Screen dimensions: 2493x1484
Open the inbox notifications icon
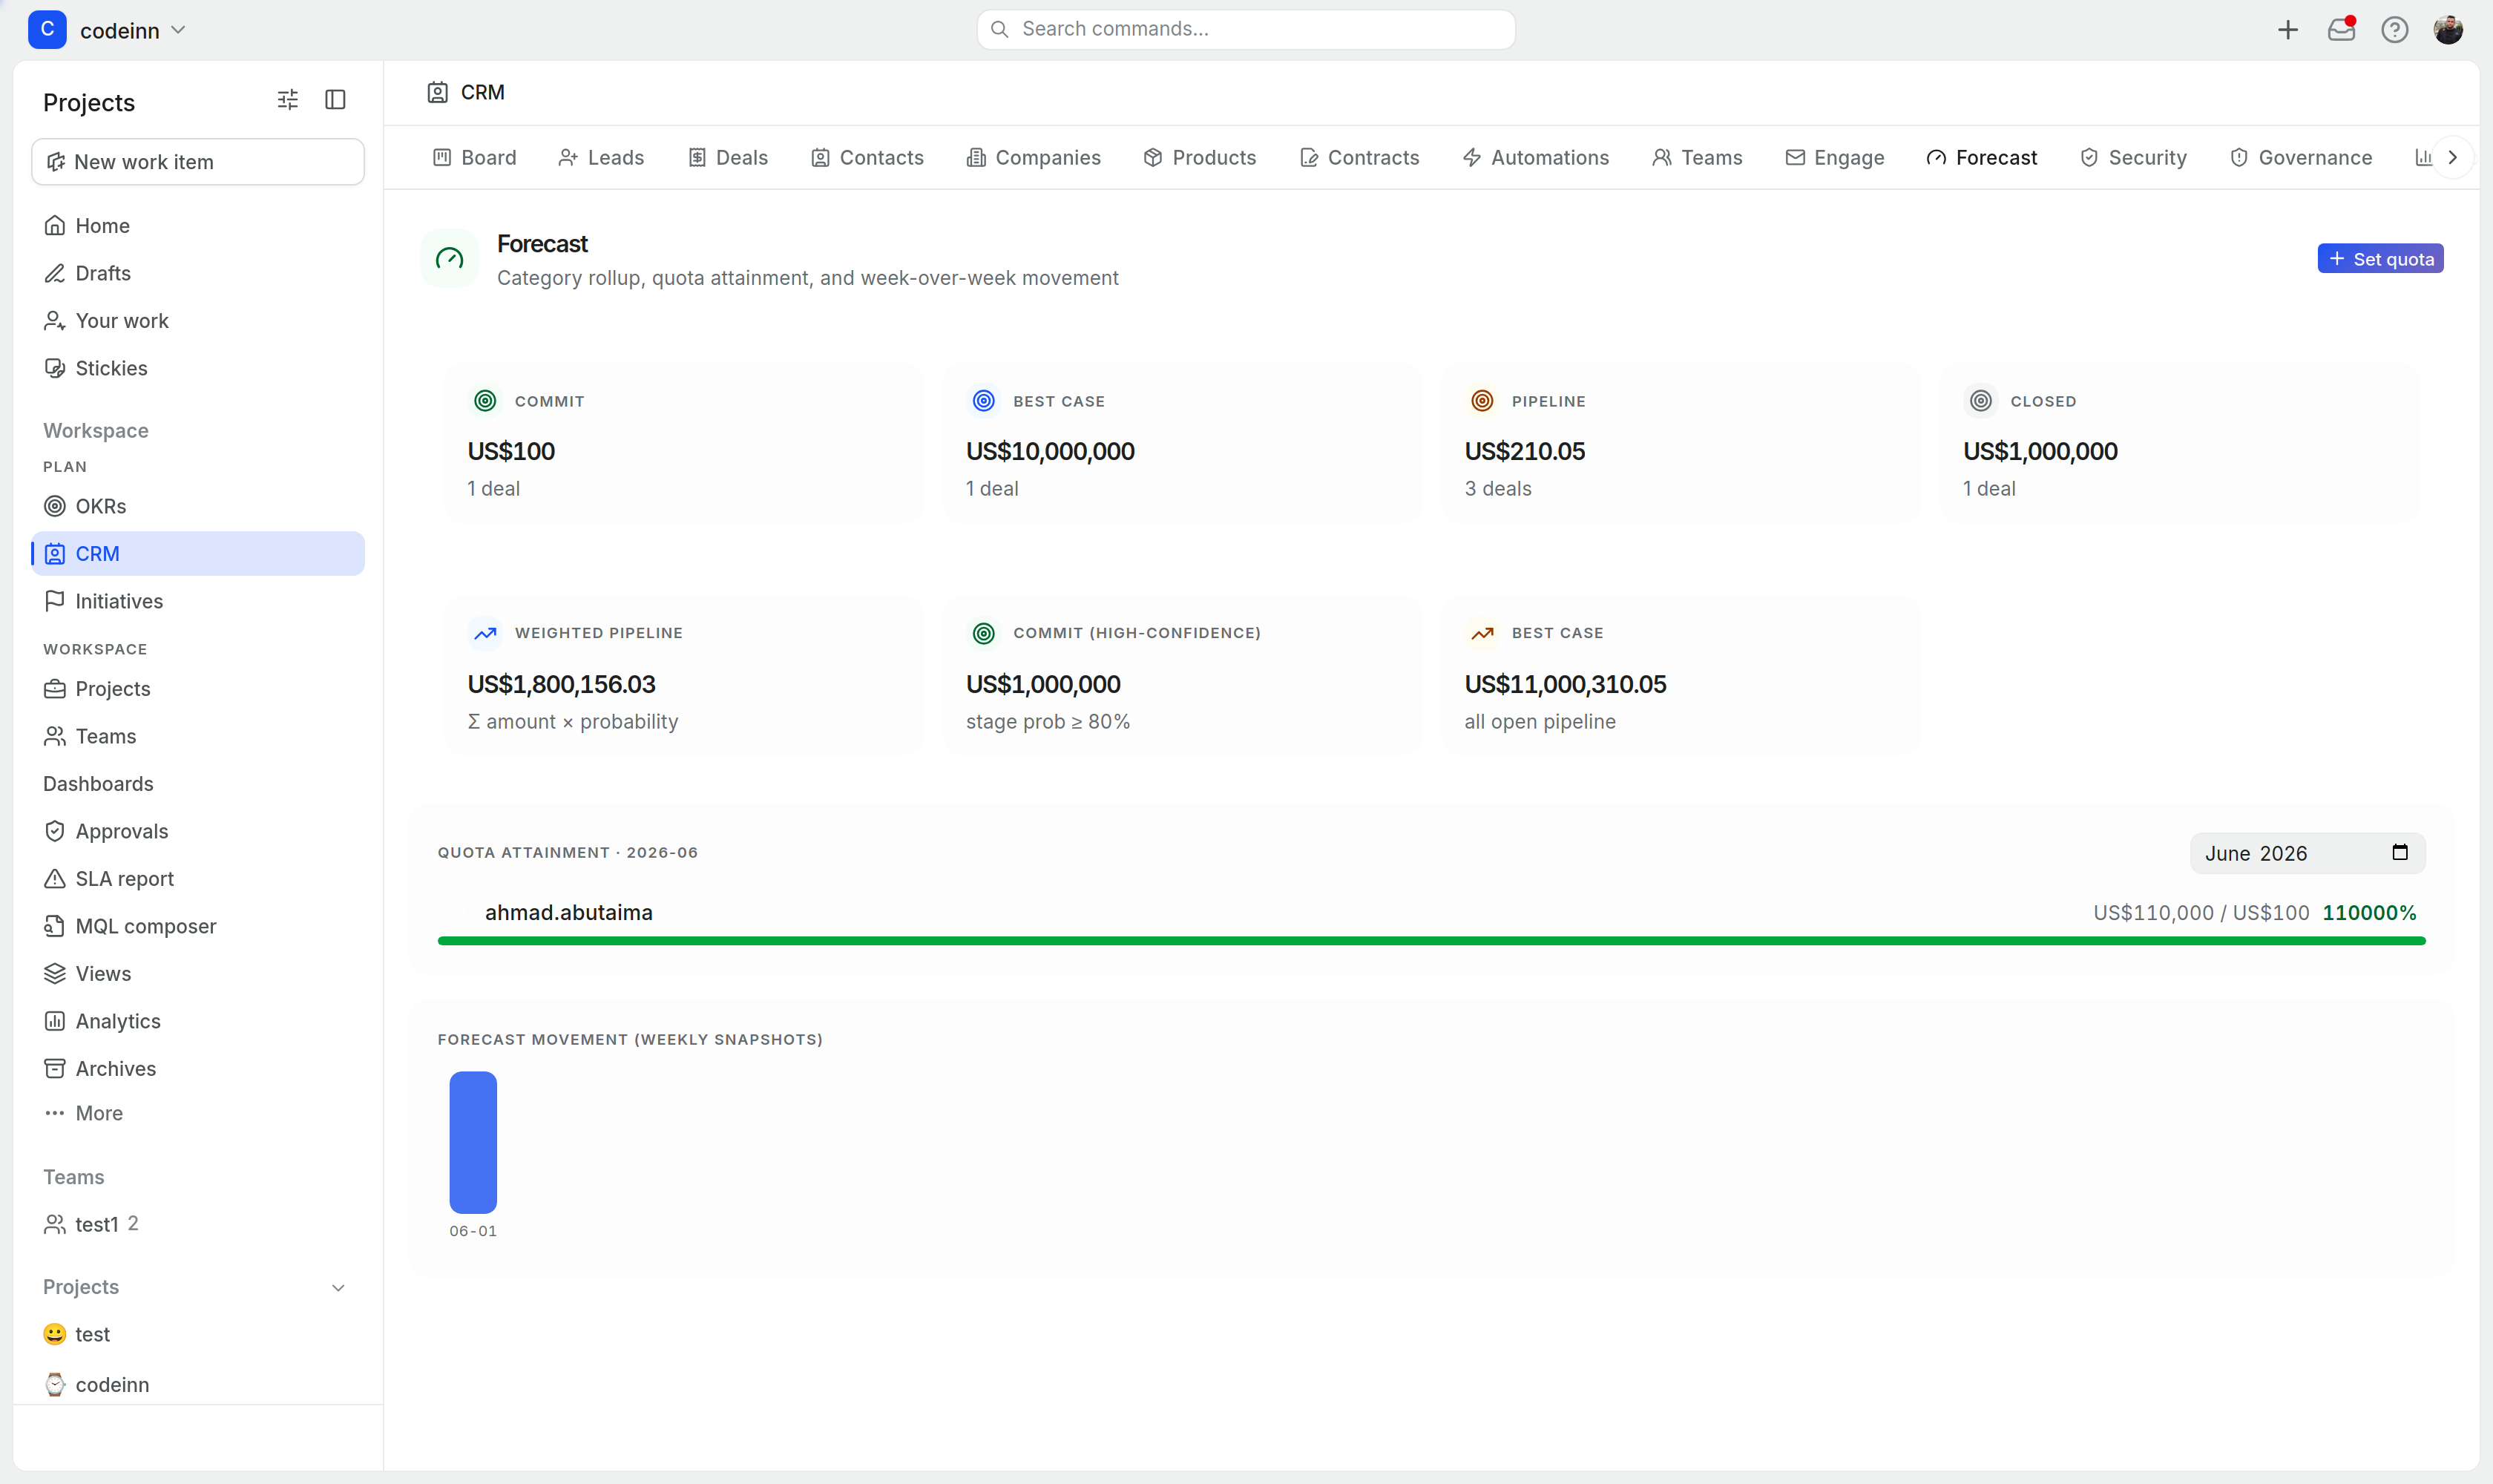pyautogui.click(x=2341, y=30)
